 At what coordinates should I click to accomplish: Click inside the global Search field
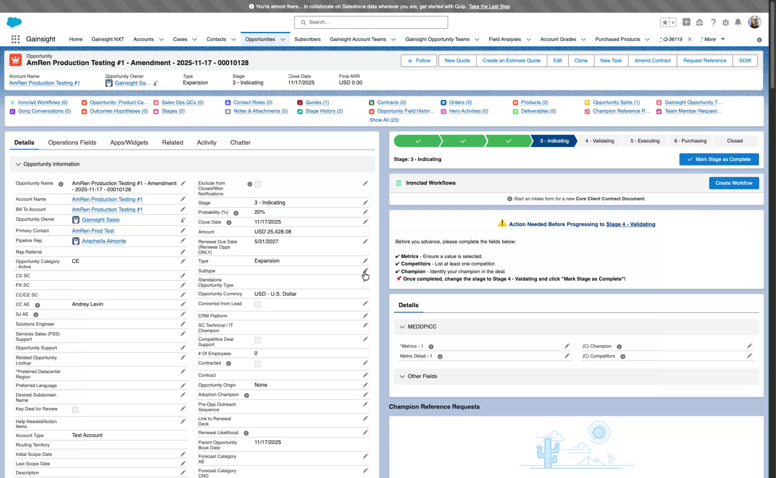[x=371, y=22]
